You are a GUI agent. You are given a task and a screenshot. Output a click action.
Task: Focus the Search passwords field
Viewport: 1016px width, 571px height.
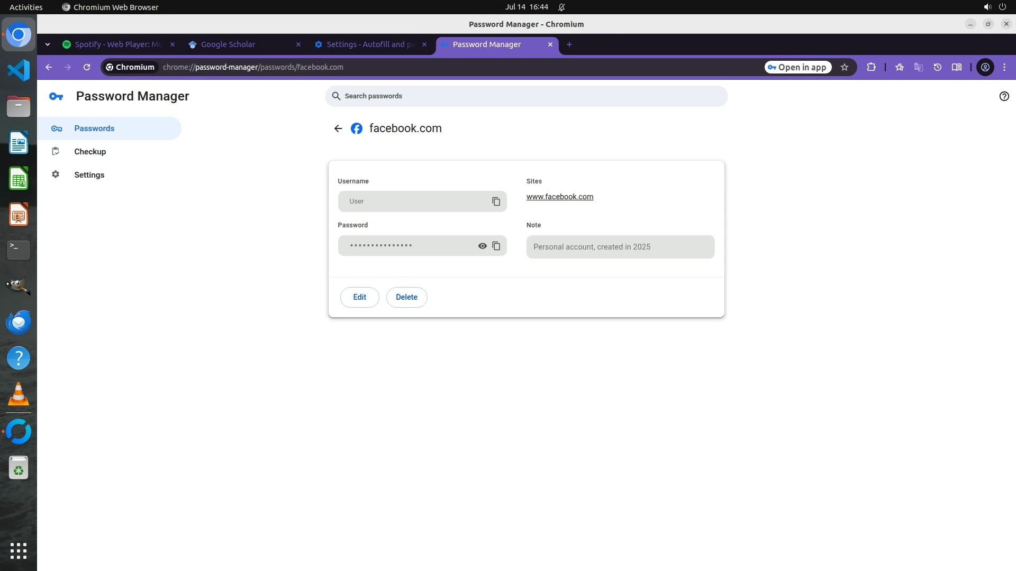526,96
